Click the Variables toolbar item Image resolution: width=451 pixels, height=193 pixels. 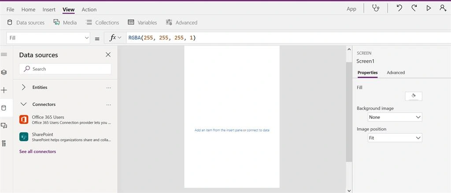pyautogui.click(x=142, y=23)
